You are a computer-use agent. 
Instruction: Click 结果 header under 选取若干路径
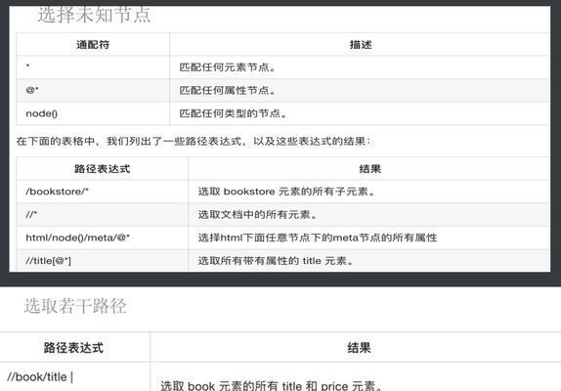tap(359, 347)
